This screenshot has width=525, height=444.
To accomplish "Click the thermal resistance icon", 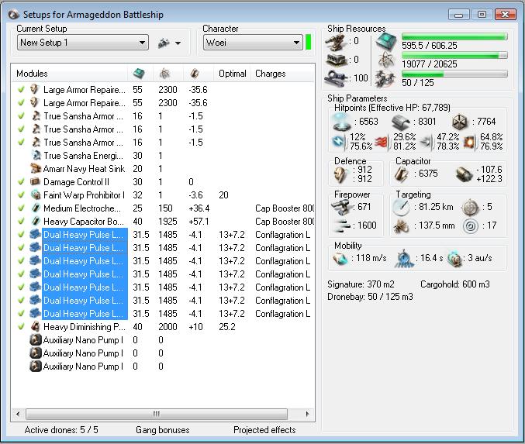I will [382, 142].
